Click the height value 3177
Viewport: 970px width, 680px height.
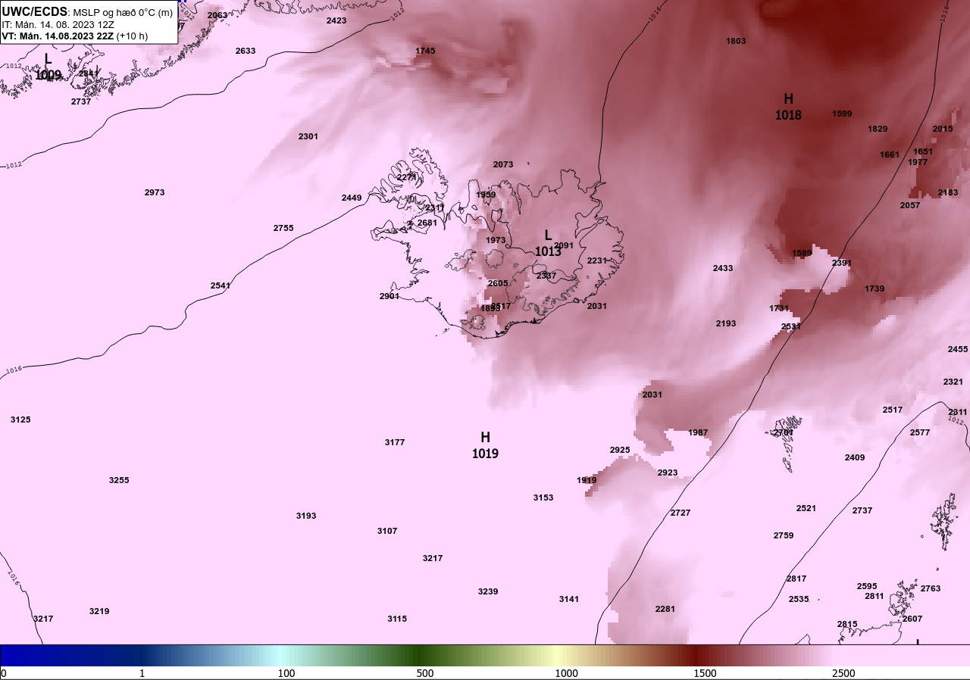[x=395, y=442]
